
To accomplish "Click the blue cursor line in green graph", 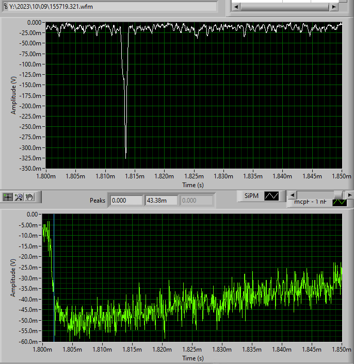I will (54, 278).
